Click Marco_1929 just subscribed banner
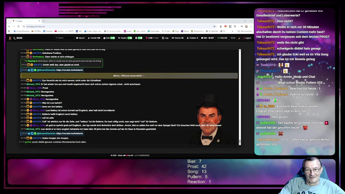The width and height of the screenshot is (345, 194). (x=129, y=76)
